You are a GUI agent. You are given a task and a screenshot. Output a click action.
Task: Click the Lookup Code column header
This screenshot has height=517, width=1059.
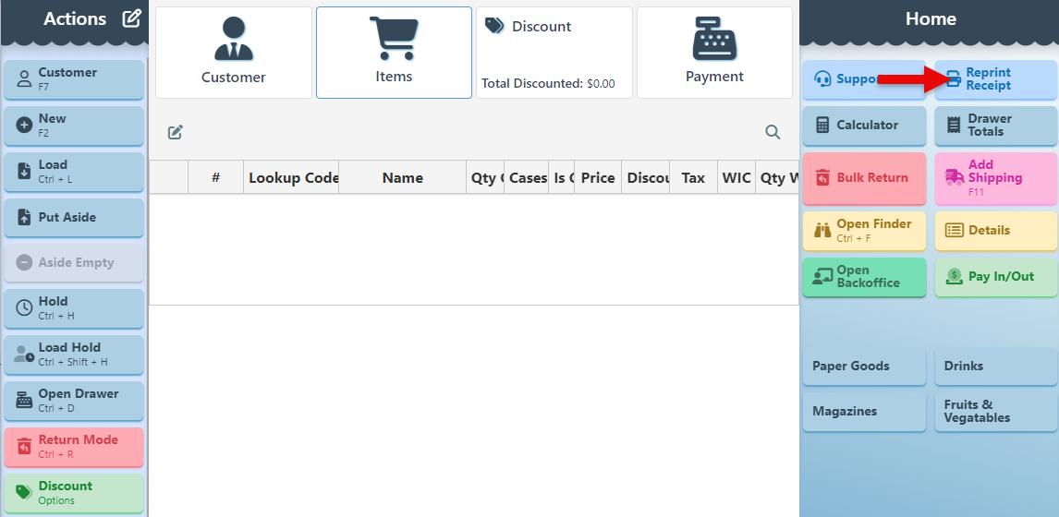[x=292, y=178]
